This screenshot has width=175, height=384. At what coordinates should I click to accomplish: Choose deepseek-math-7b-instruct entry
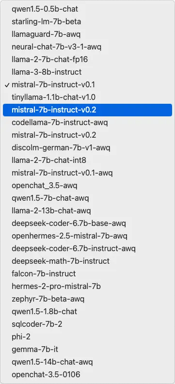coord(87,261)
